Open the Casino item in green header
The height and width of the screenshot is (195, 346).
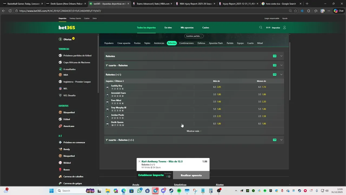[206, 28]
